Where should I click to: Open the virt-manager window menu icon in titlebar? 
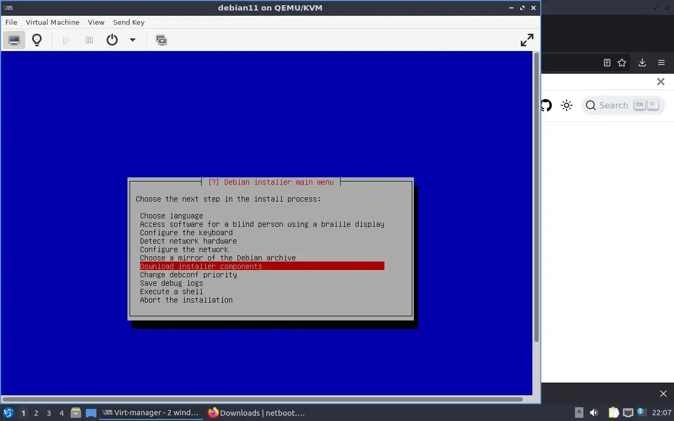[8, 8]
